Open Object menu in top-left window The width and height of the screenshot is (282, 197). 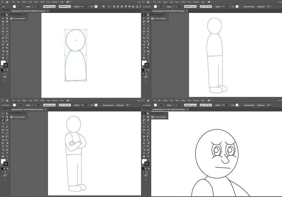(x=24, y=2)
